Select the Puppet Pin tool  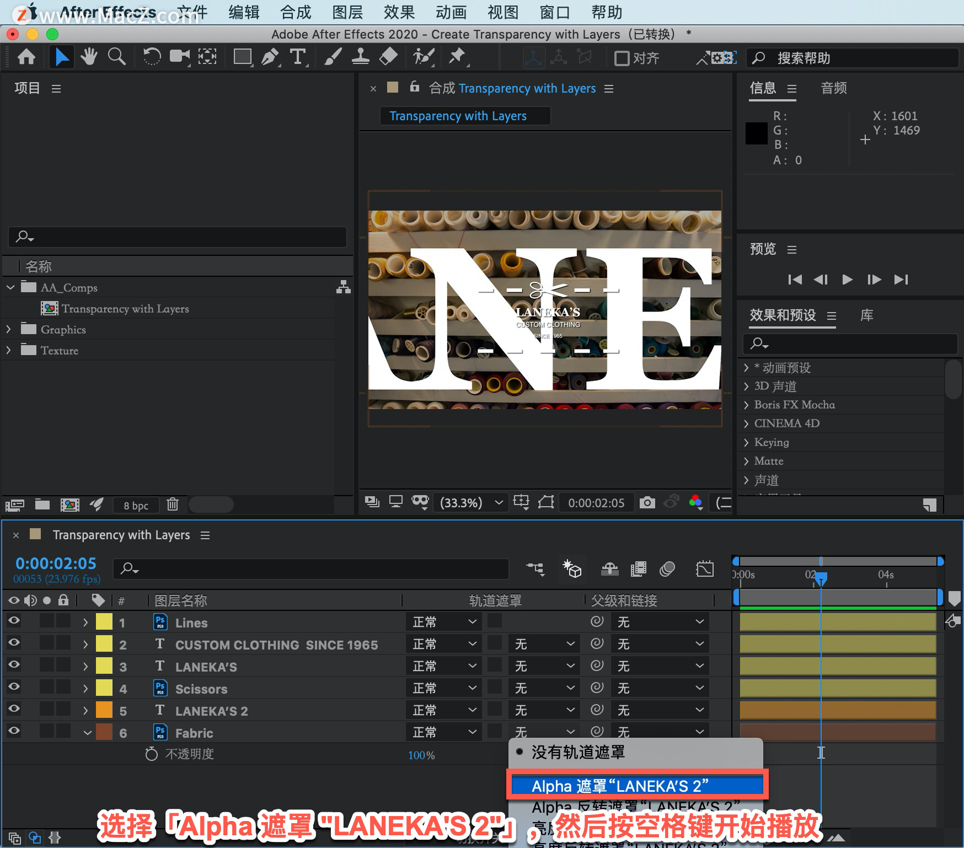pyautogui.click(x=457, y=57)
